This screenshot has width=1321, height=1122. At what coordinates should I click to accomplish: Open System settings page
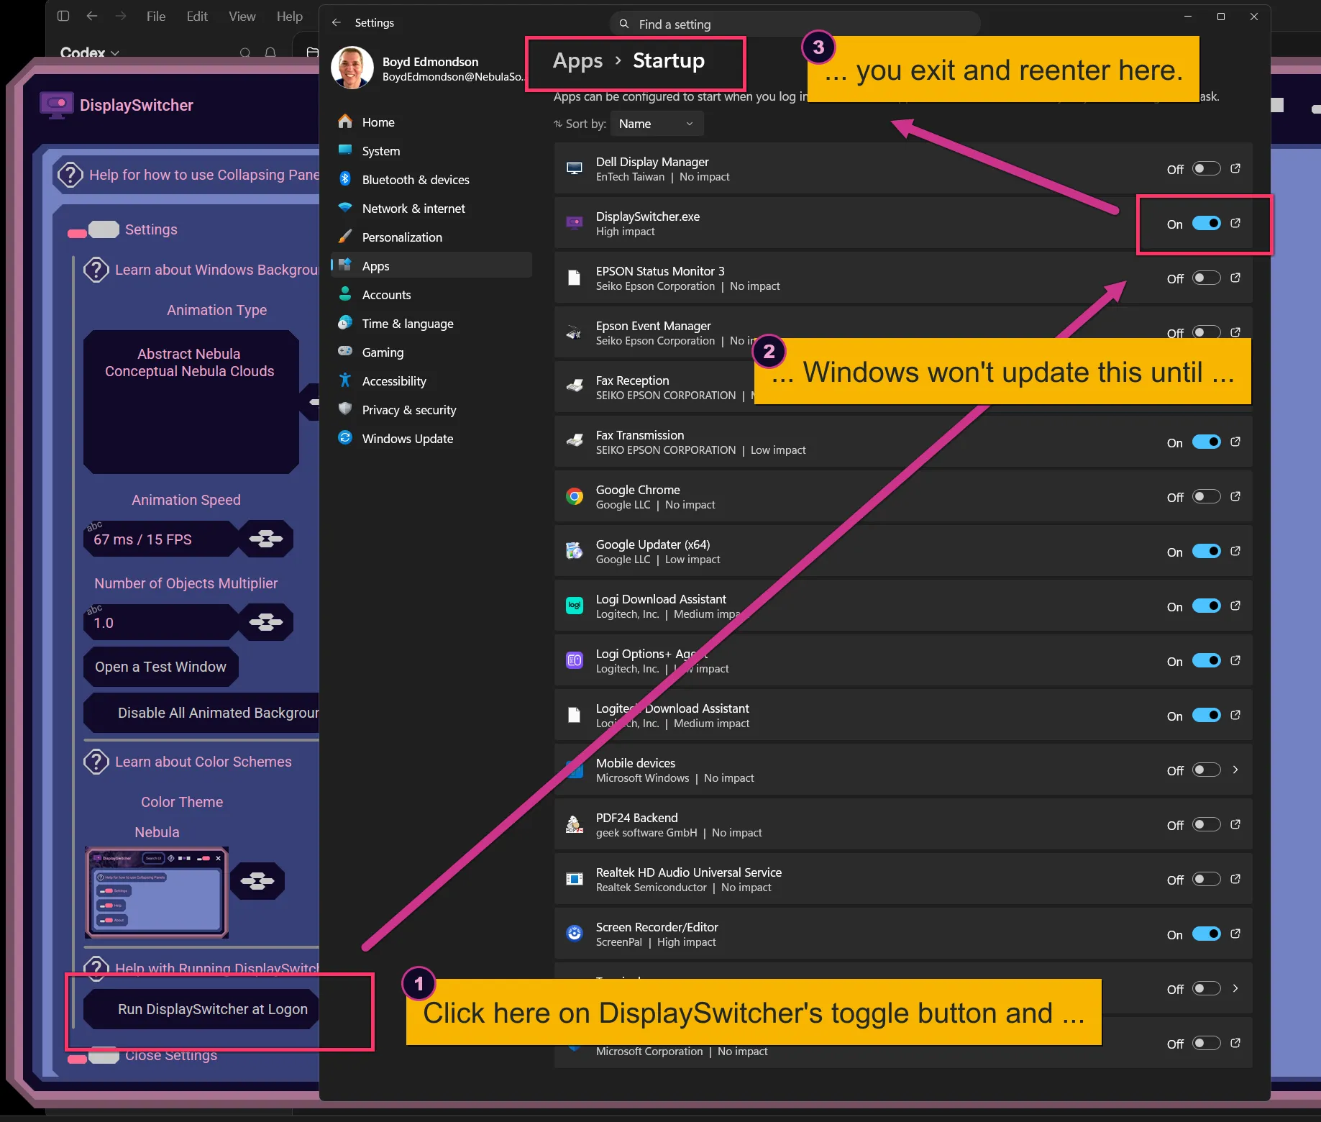click(x=430, y=151)
